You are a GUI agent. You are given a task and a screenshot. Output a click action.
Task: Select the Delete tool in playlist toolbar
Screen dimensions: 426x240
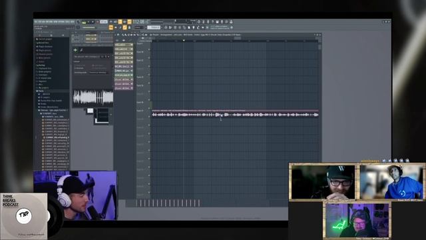[x=128, y=35]
